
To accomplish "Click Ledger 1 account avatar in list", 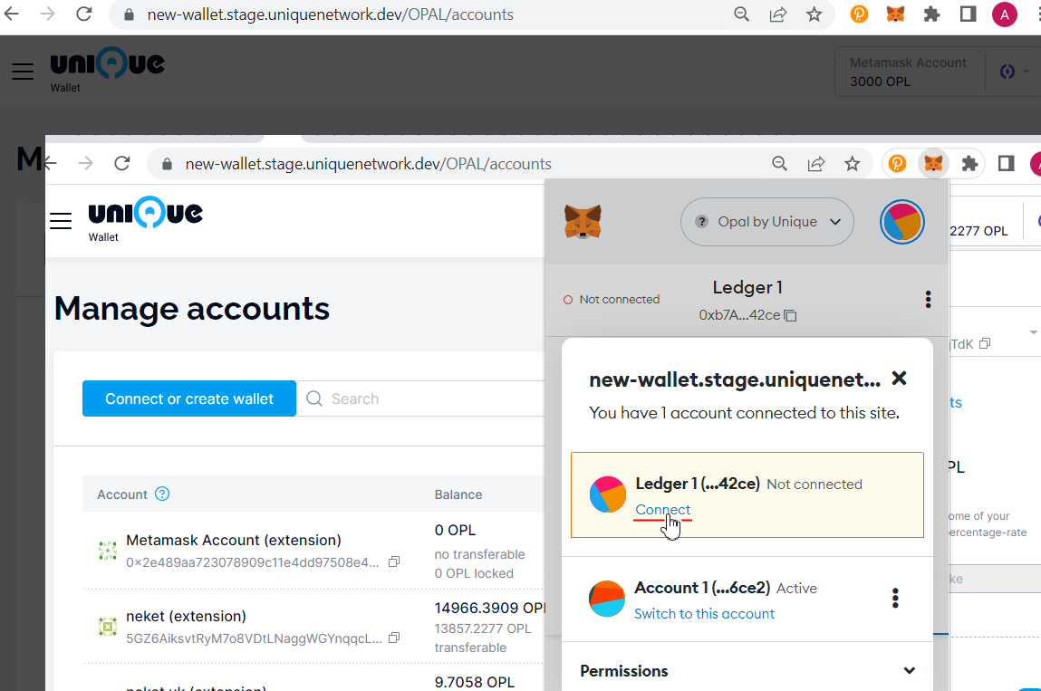I will (x=607, y=494).
